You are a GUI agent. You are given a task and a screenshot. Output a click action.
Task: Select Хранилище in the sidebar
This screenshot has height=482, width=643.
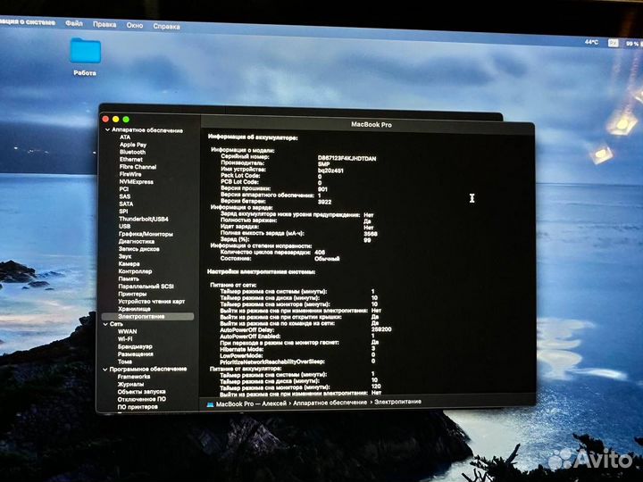(135, 309)
